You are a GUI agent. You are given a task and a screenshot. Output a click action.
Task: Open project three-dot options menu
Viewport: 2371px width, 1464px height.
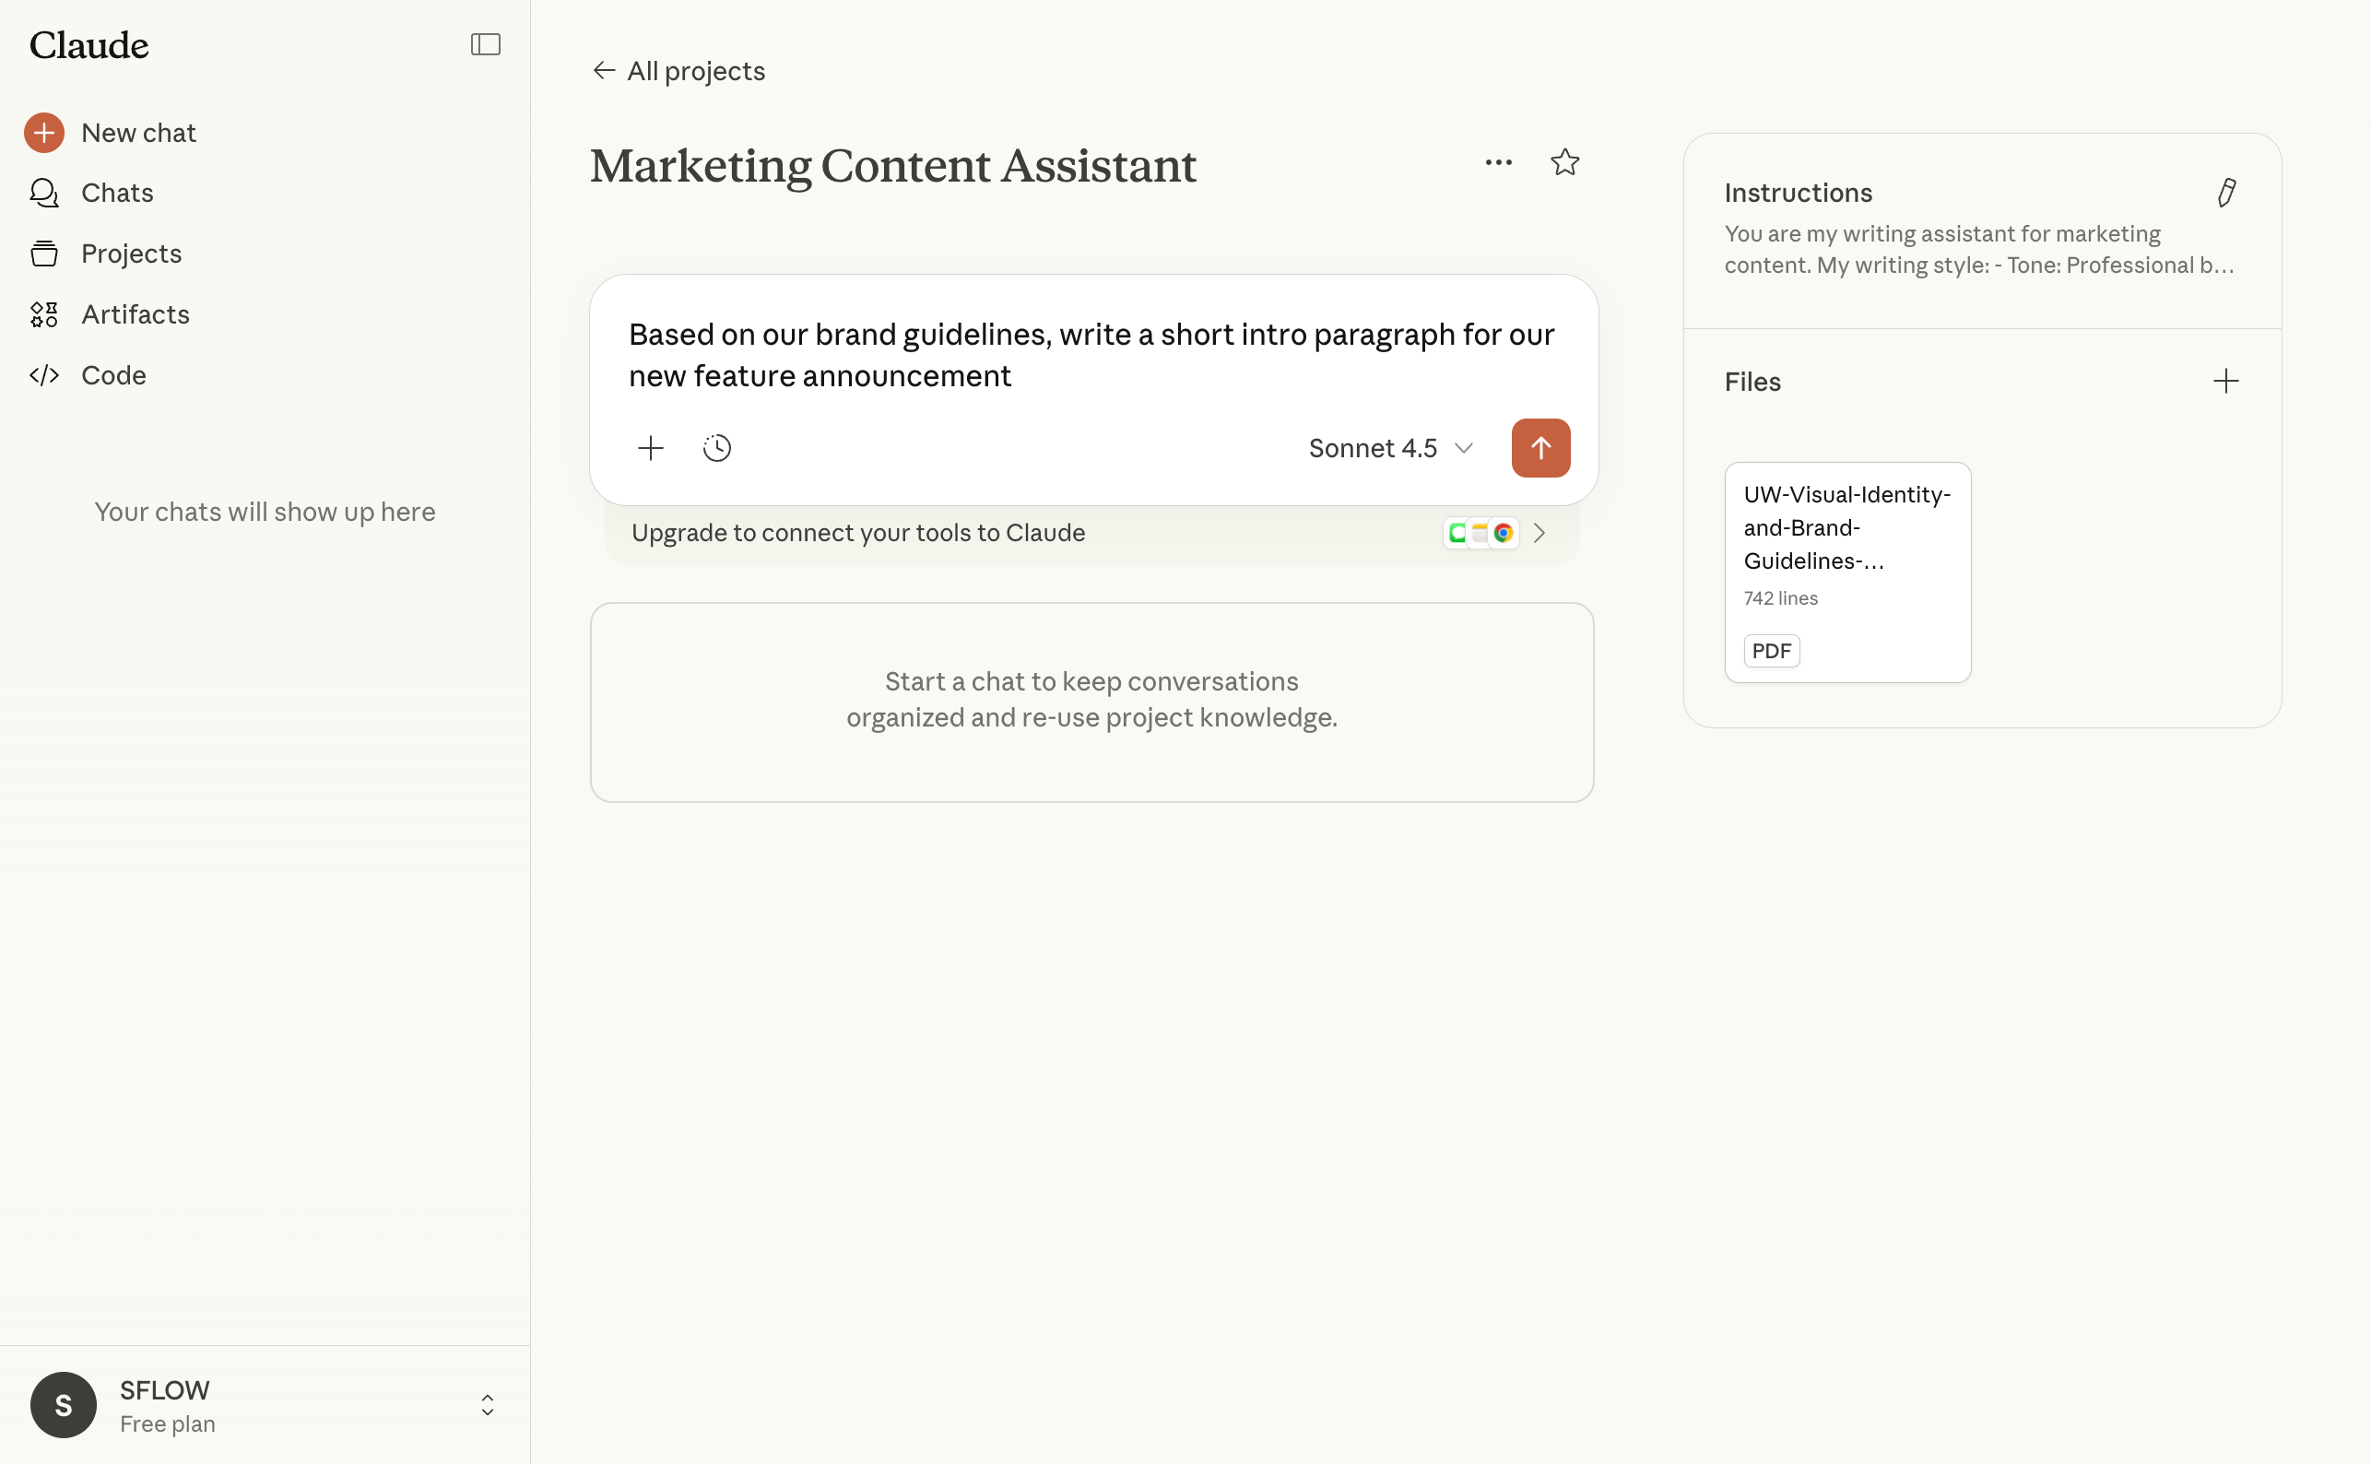pyautogui.click(x=1498, y=162)
